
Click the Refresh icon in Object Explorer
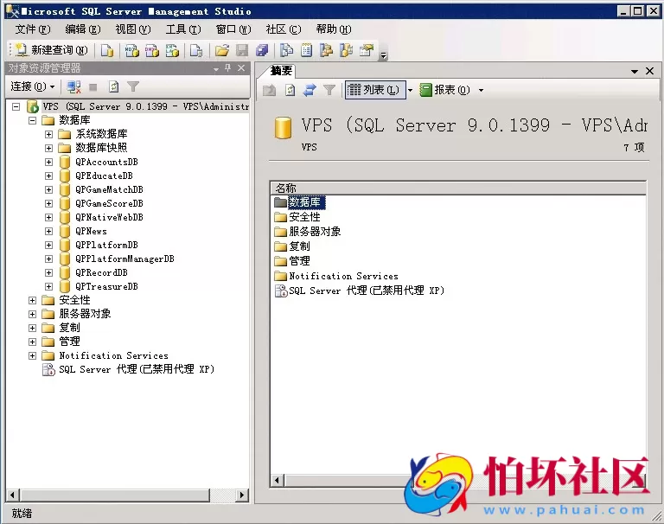point(113,87)
